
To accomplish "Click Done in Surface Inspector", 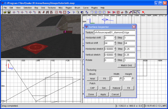I will tap(91, 94).
